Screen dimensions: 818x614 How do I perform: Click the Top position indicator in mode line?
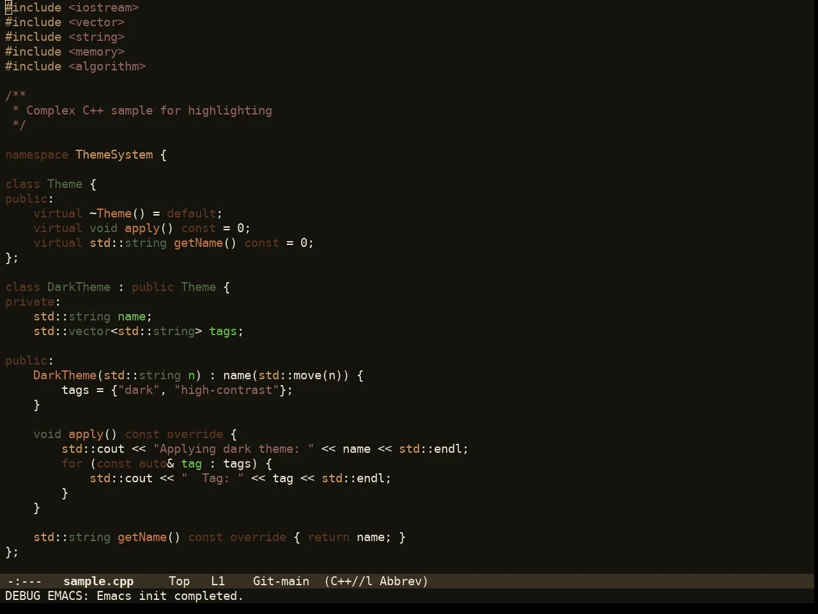179,581
